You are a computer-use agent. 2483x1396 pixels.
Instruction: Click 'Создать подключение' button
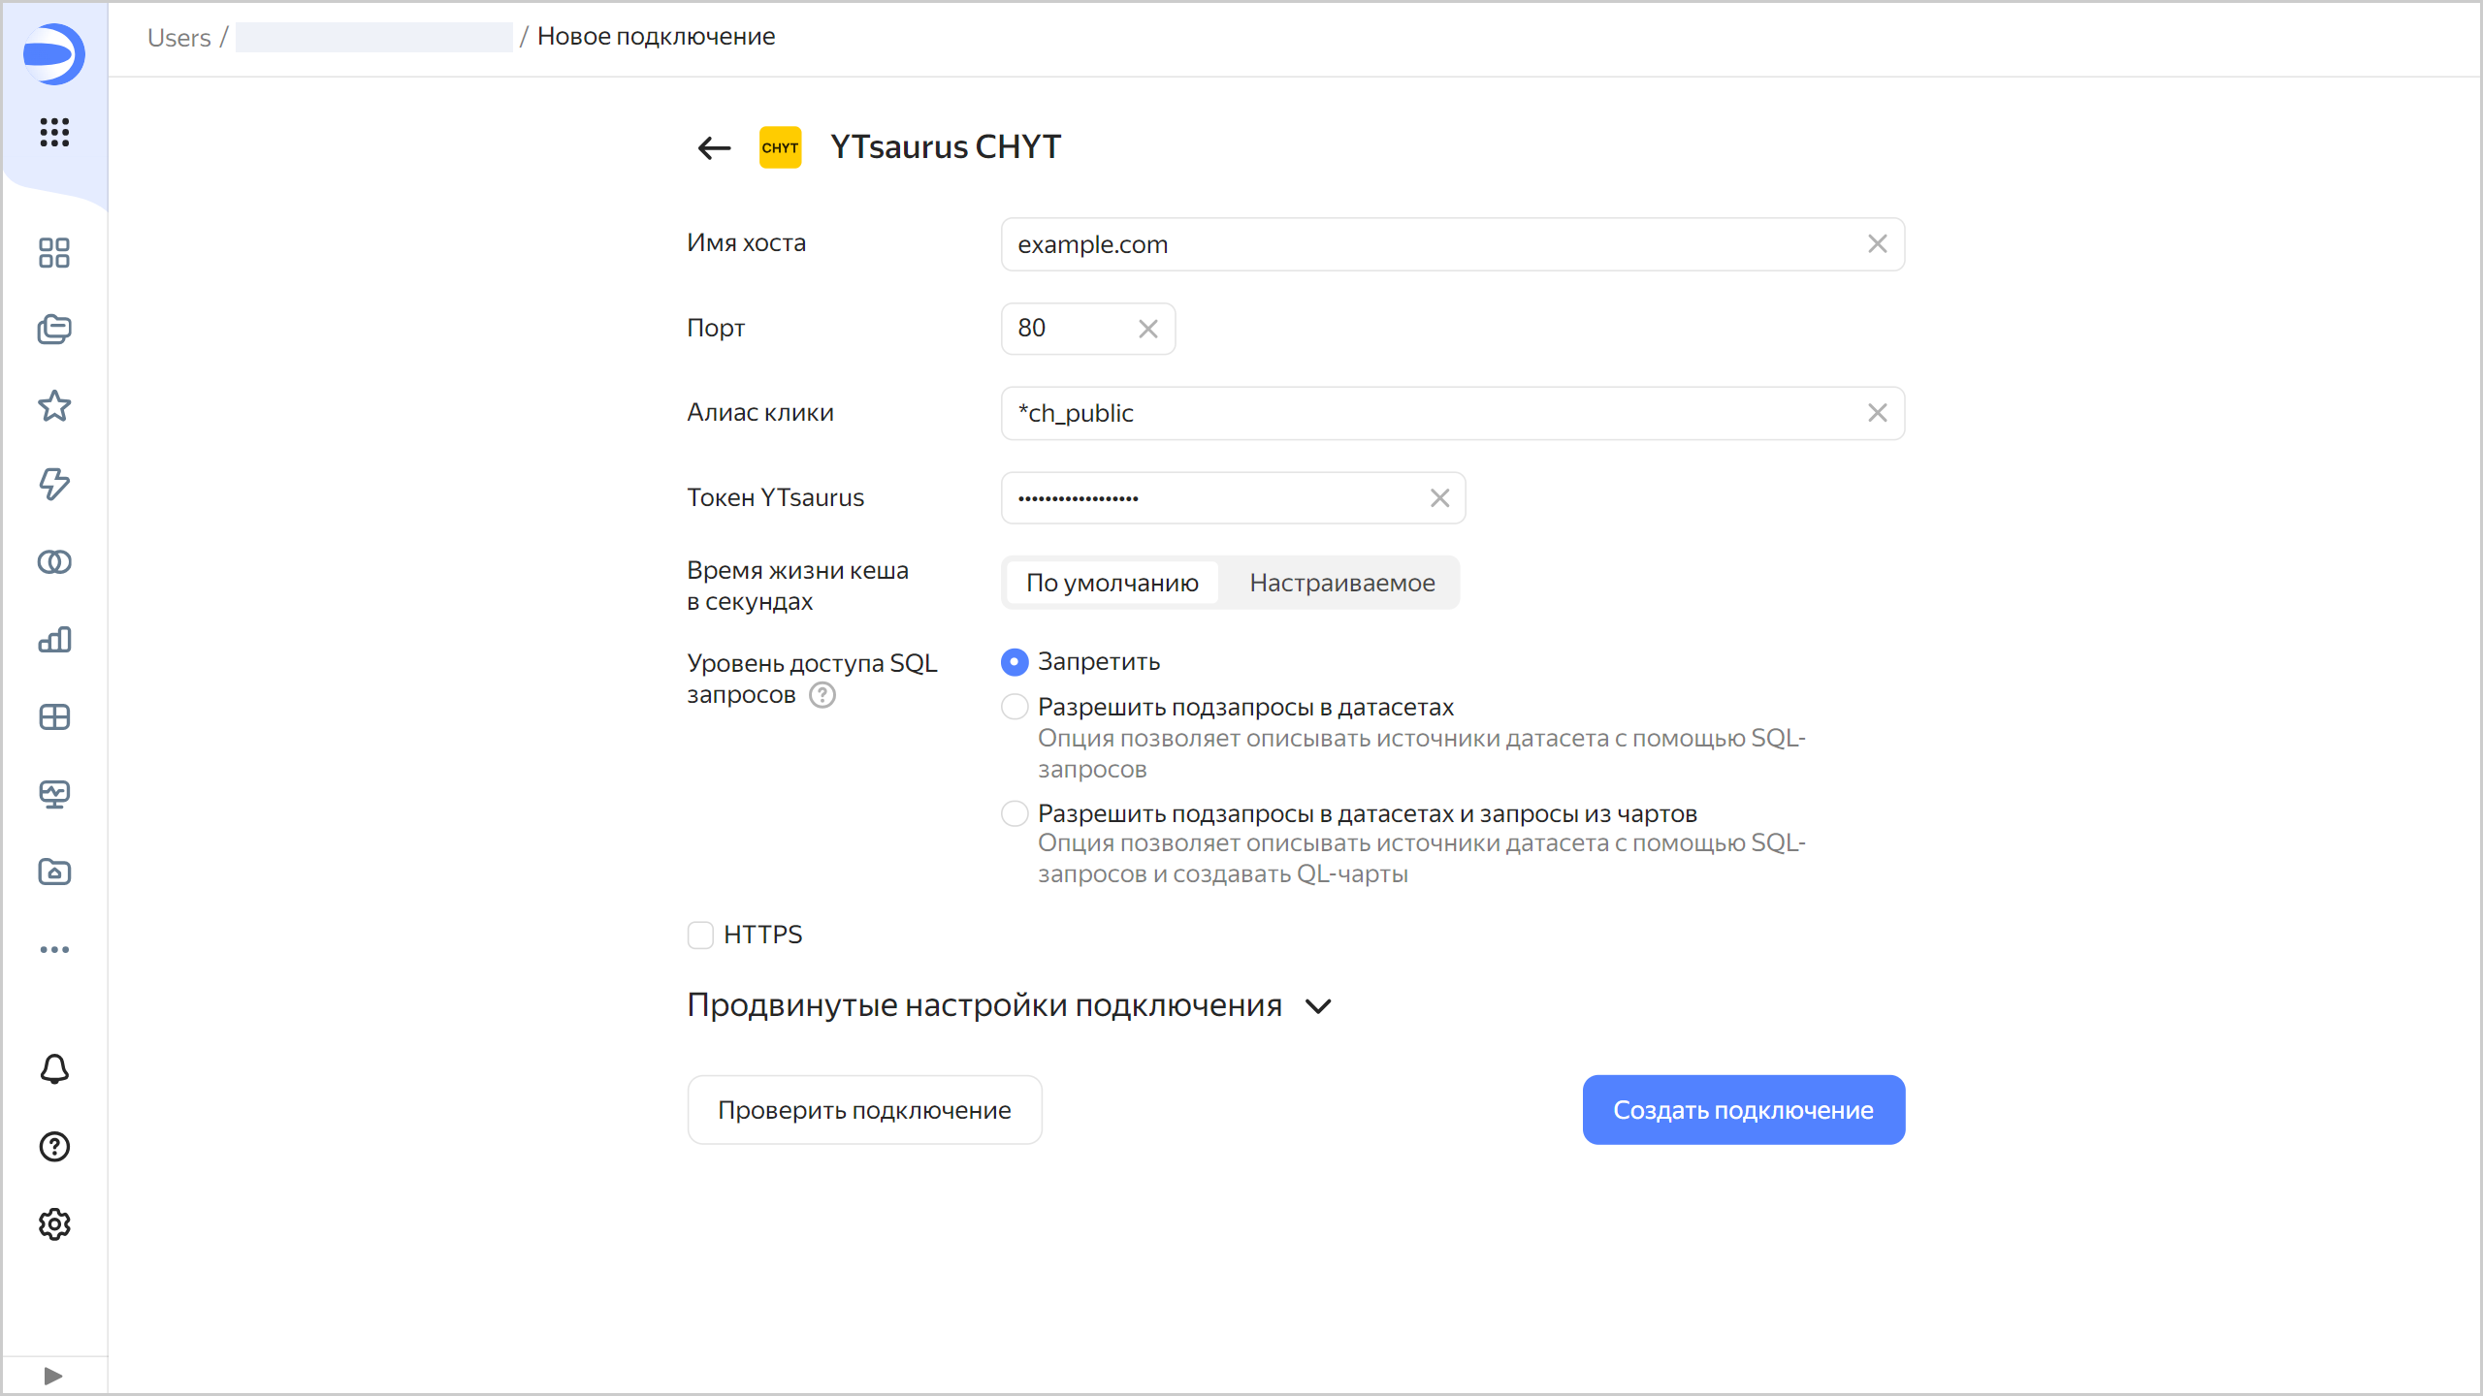coord(1743,1110)
